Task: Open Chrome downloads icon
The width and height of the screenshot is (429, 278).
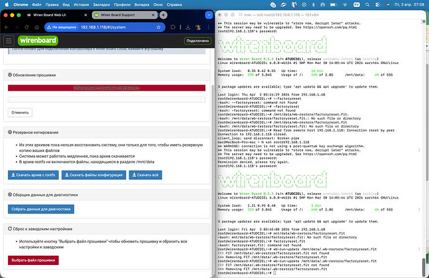Action: tap(188, 27)
